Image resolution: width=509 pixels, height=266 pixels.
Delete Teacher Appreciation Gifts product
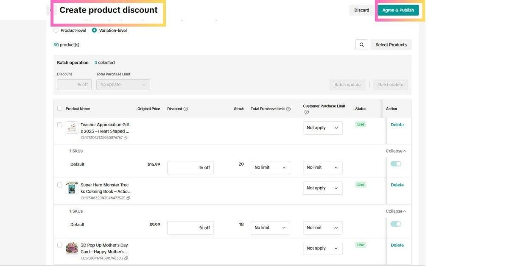[x=397, y=125]
